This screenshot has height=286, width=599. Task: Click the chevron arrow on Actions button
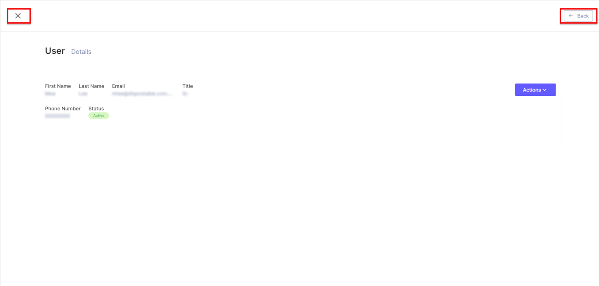(x=545, y=90)
